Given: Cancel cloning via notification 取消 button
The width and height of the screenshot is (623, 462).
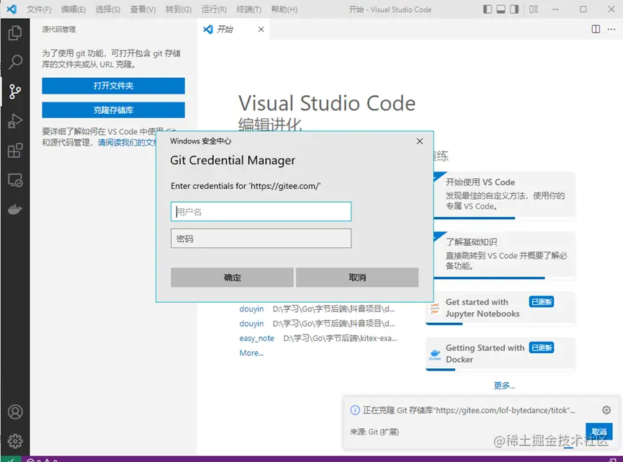Looking at the screenshot, I should click(x=599, y=431).
